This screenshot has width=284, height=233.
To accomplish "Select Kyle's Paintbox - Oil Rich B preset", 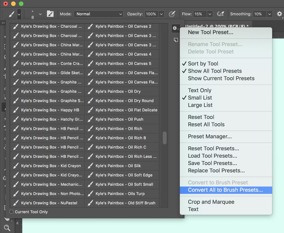I will tap(122, 138).
